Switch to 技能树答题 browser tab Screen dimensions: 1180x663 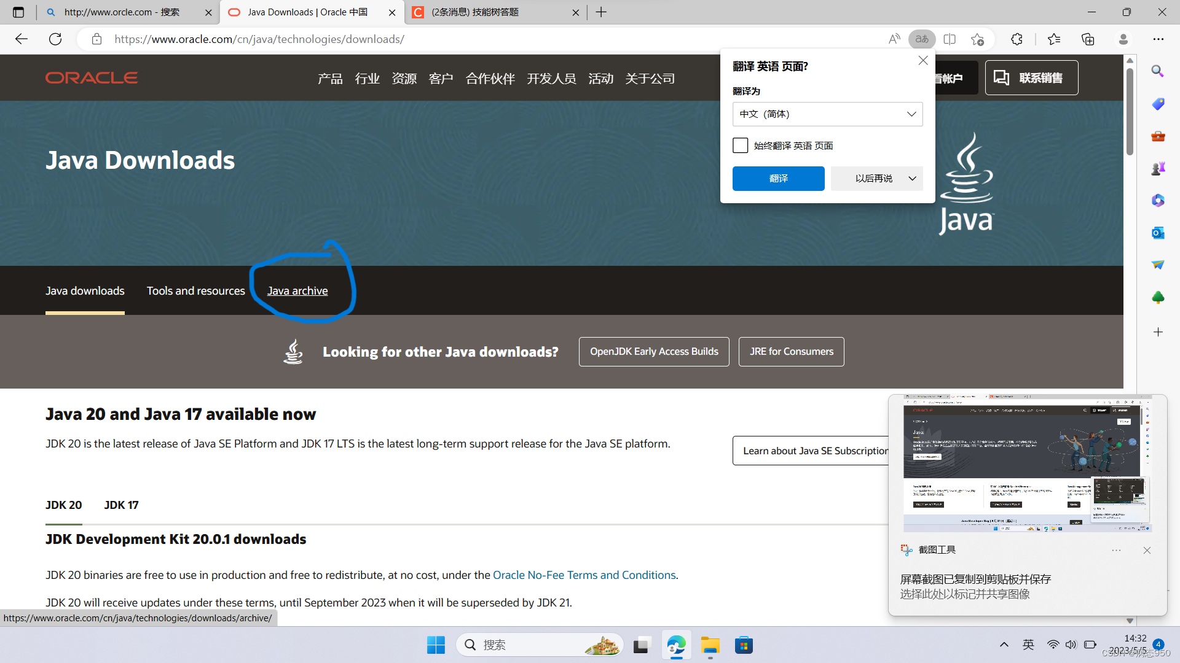coord(475,12)
